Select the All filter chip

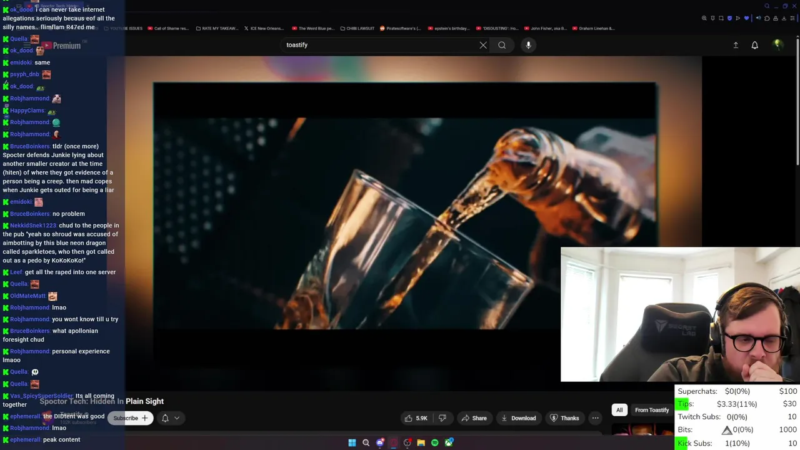(x=619, y=410)
